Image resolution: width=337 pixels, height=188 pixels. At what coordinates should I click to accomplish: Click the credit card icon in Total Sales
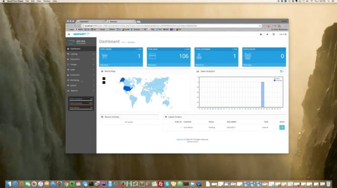pyautogui.click(x=152, y=56)
